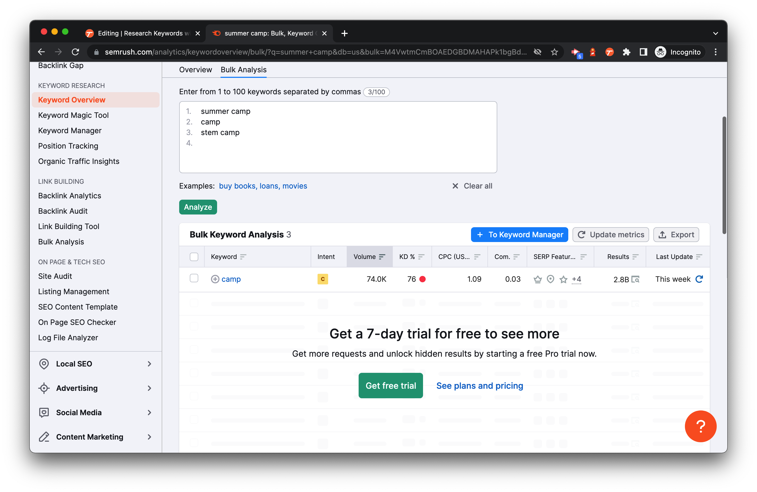
Task: Open Keyword Magic Tool in the sidebar
Action: point(73,115)
